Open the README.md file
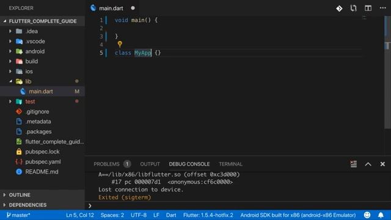Viewport: 391px width, 220px height. (x=42, y=172)
